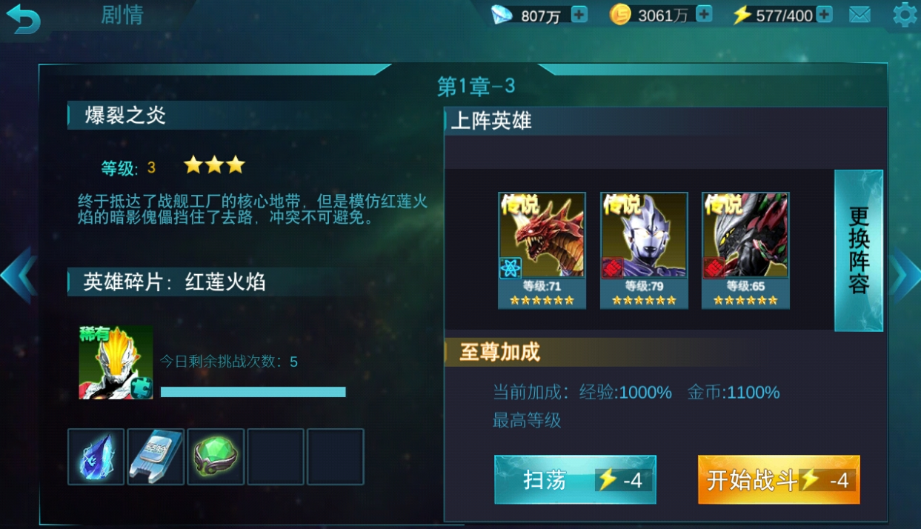This screenshot has height=529, width=921.
Task: Open the mail envelope icon
Action: pos(860,14)
